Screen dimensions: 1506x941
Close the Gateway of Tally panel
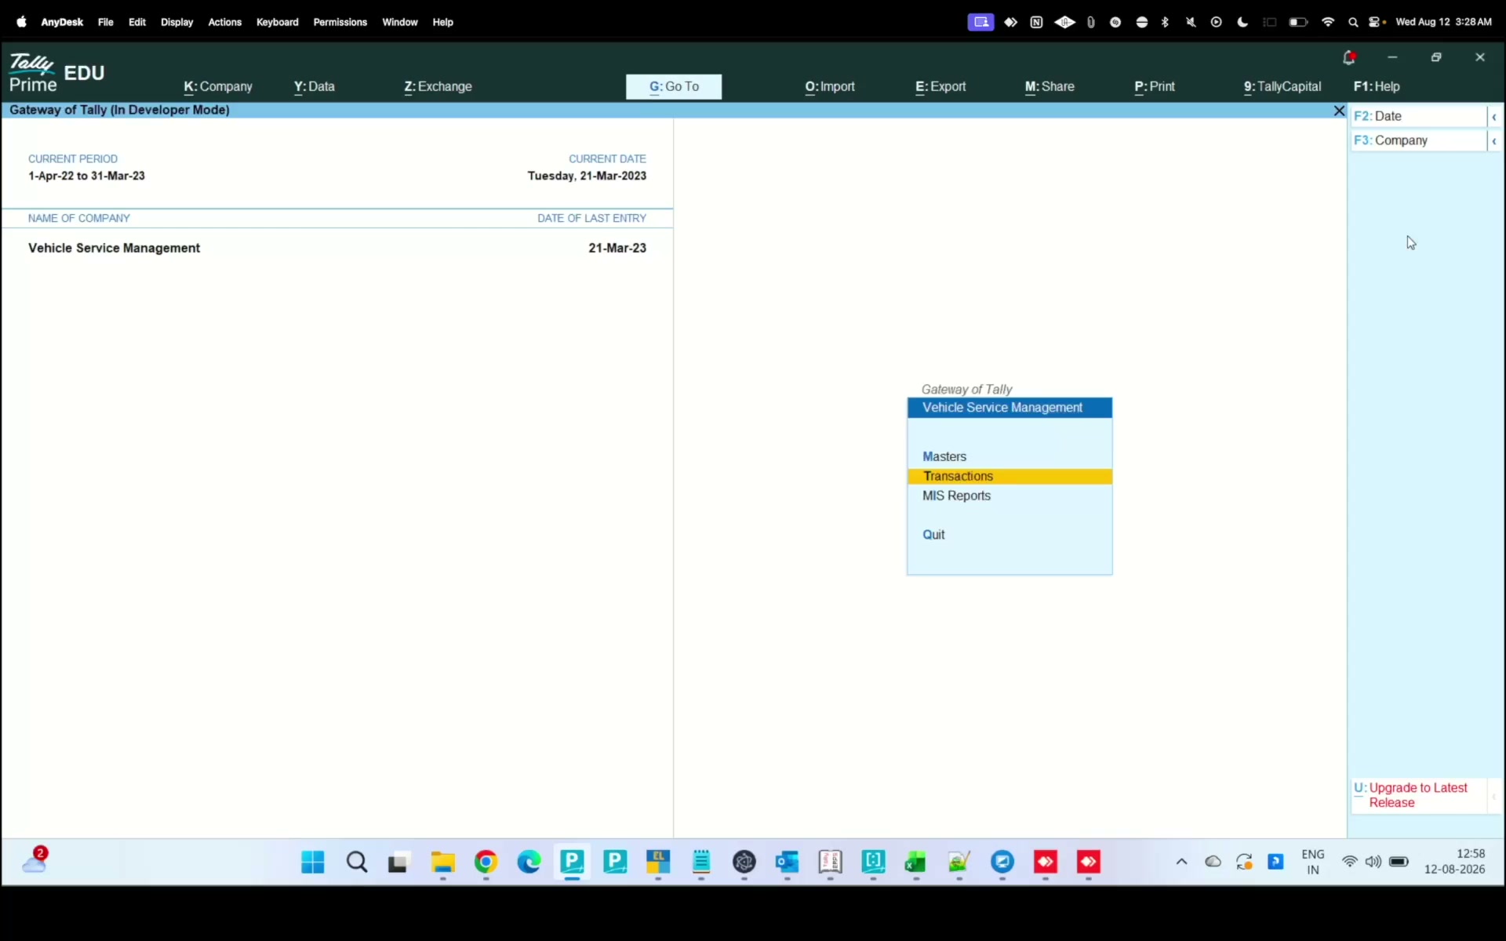pyautogui.click(x=1339, y=111)
